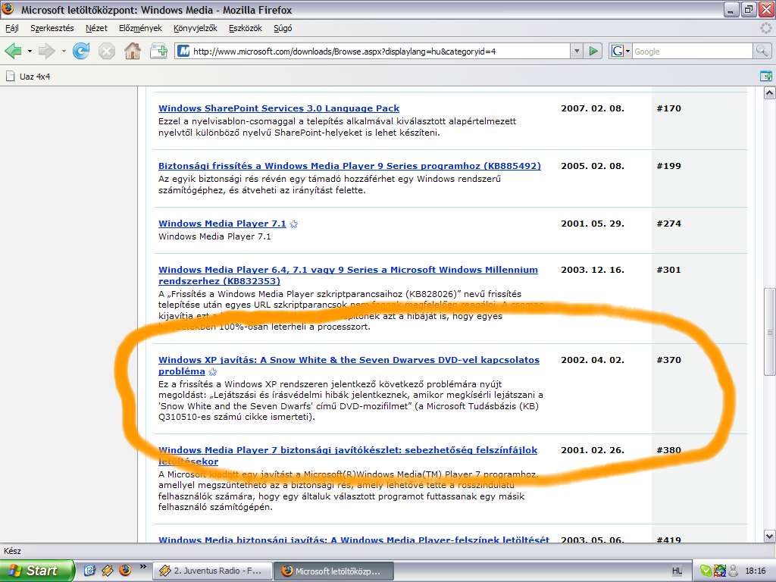Open the Uaz 4x4 bookmark
Viewport: 776px width, 582px height.
28,77
